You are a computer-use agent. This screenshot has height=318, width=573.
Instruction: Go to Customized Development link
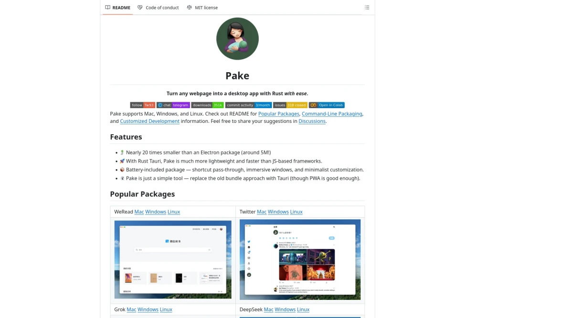coord(149,121)
